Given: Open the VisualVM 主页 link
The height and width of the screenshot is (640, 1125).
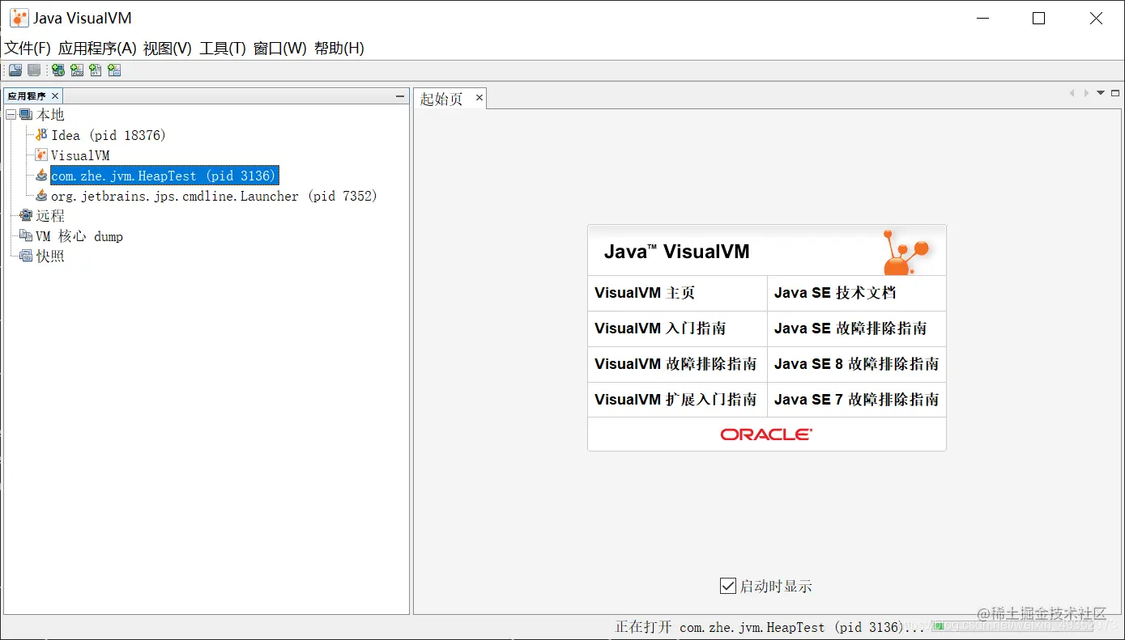Looking at the screenshot, I should coord(645,293).
